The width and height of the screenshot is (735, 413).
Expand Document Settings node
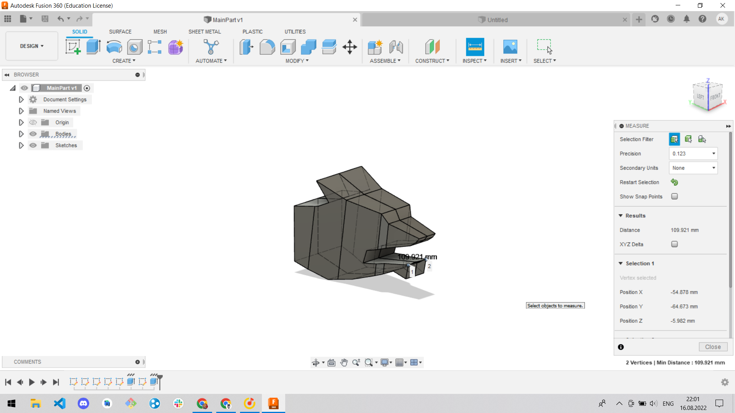(x=21, y=99)
